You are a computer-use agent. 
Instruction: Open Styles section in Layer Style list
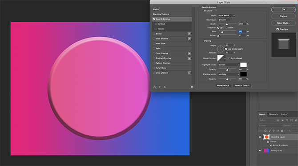pyautogui.click(x=172, y=9)
